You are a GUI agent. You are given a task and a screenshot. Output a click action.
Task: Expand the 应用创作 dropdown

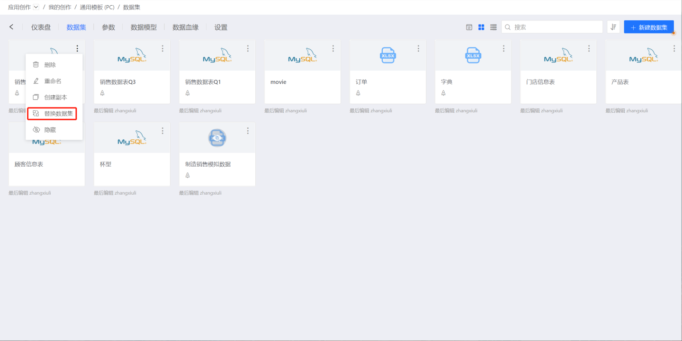[x=36, y=7]
